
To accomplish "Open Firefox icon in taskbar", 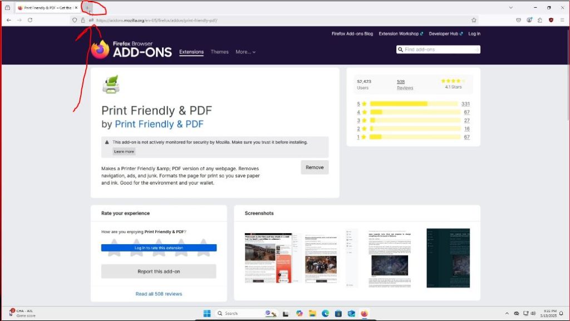I will coord(364,313).
